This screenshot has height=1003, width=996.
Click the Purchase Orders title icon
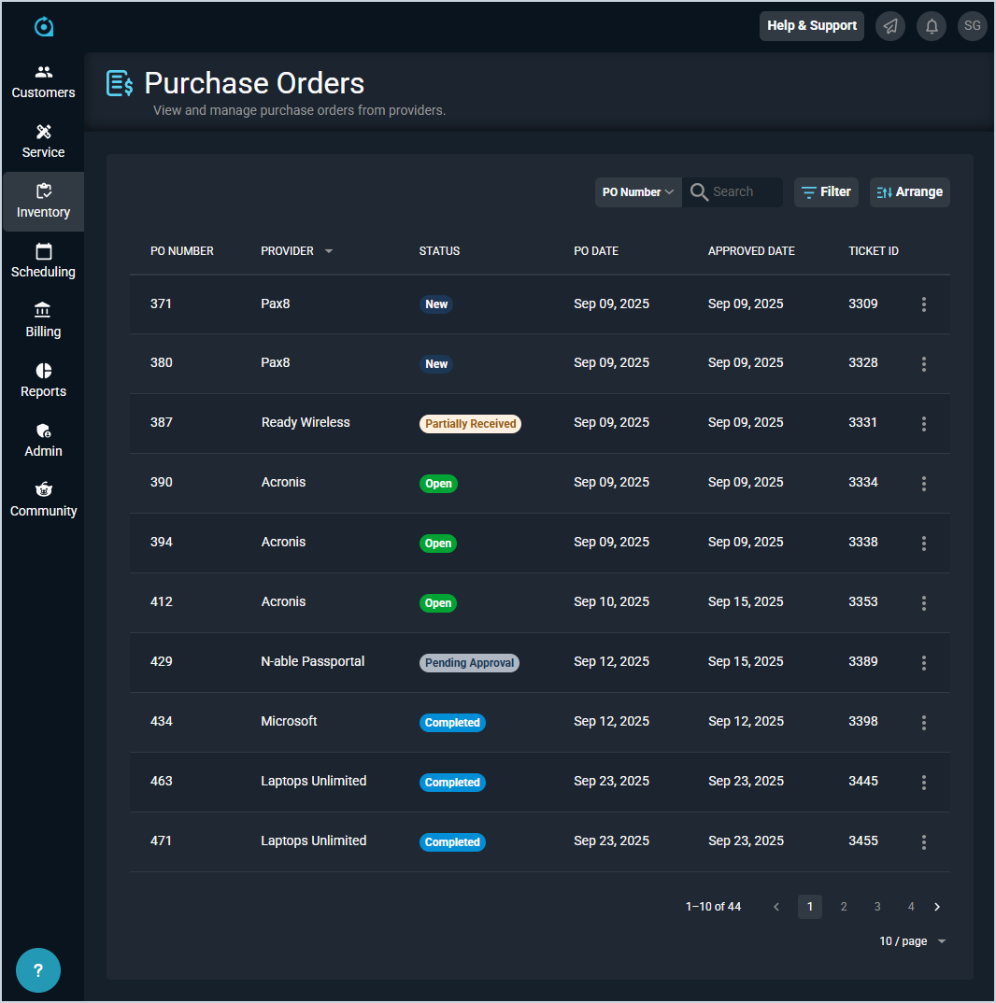pyautogui.click(x=120, y=84)
